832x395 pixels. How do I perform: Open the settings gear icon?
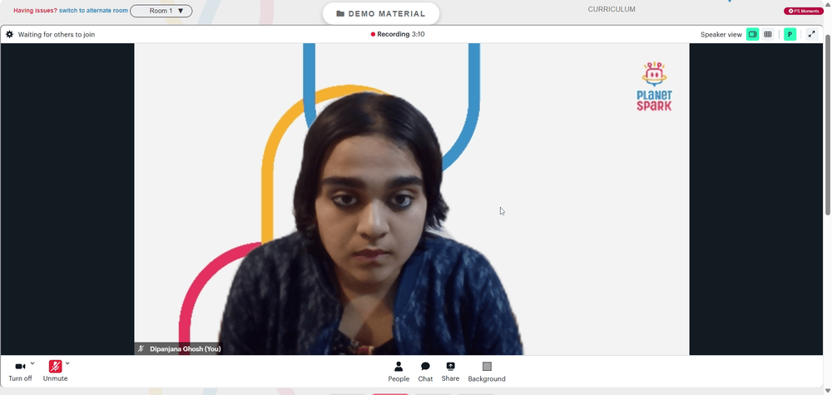coord(9,34)
